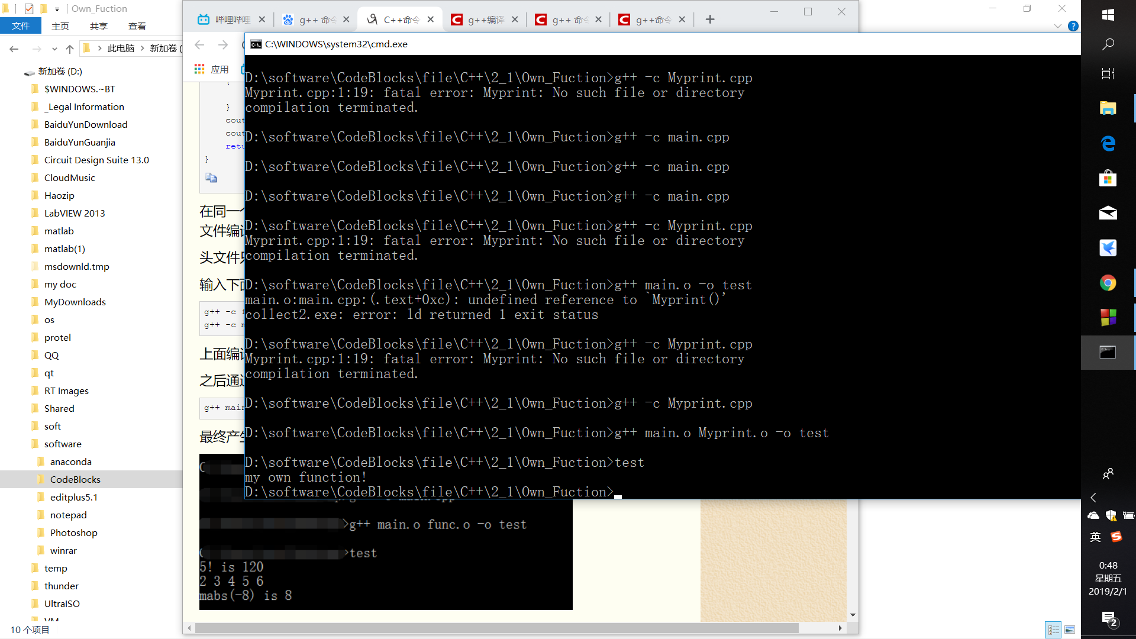Launch Google Chrome from the taskbar

[1108, 283]
